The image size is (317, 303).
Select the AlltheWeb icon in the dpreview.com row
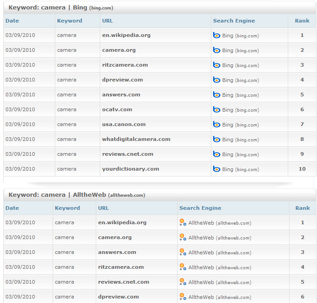(183, 297)
